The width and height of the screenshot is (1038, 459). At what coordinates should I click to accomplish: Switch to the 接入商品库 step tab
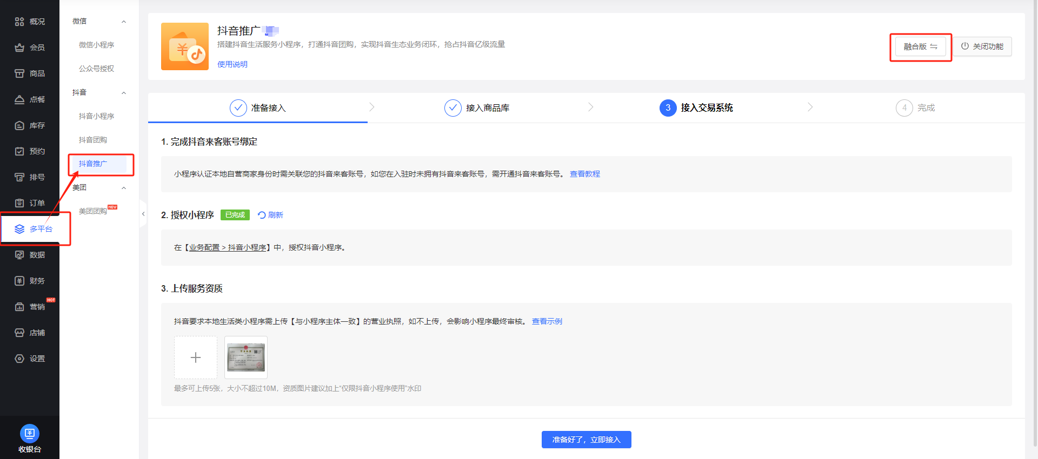(x=477, y=108)
